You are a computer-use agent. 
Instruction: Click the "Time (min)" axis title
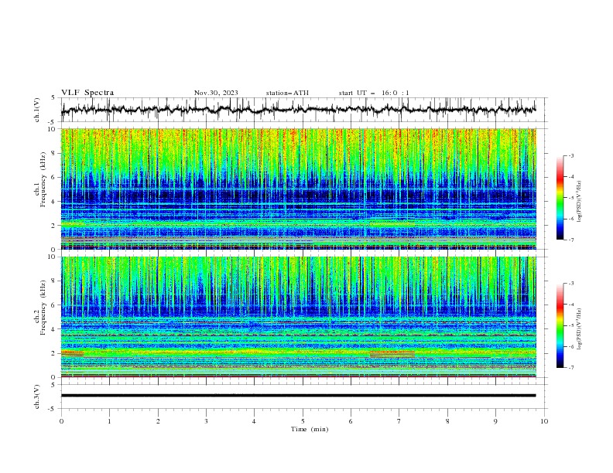[x=310, y=429]
